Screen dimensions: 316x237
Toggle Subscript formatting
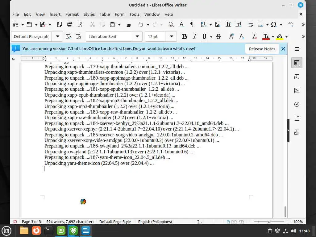242,36
